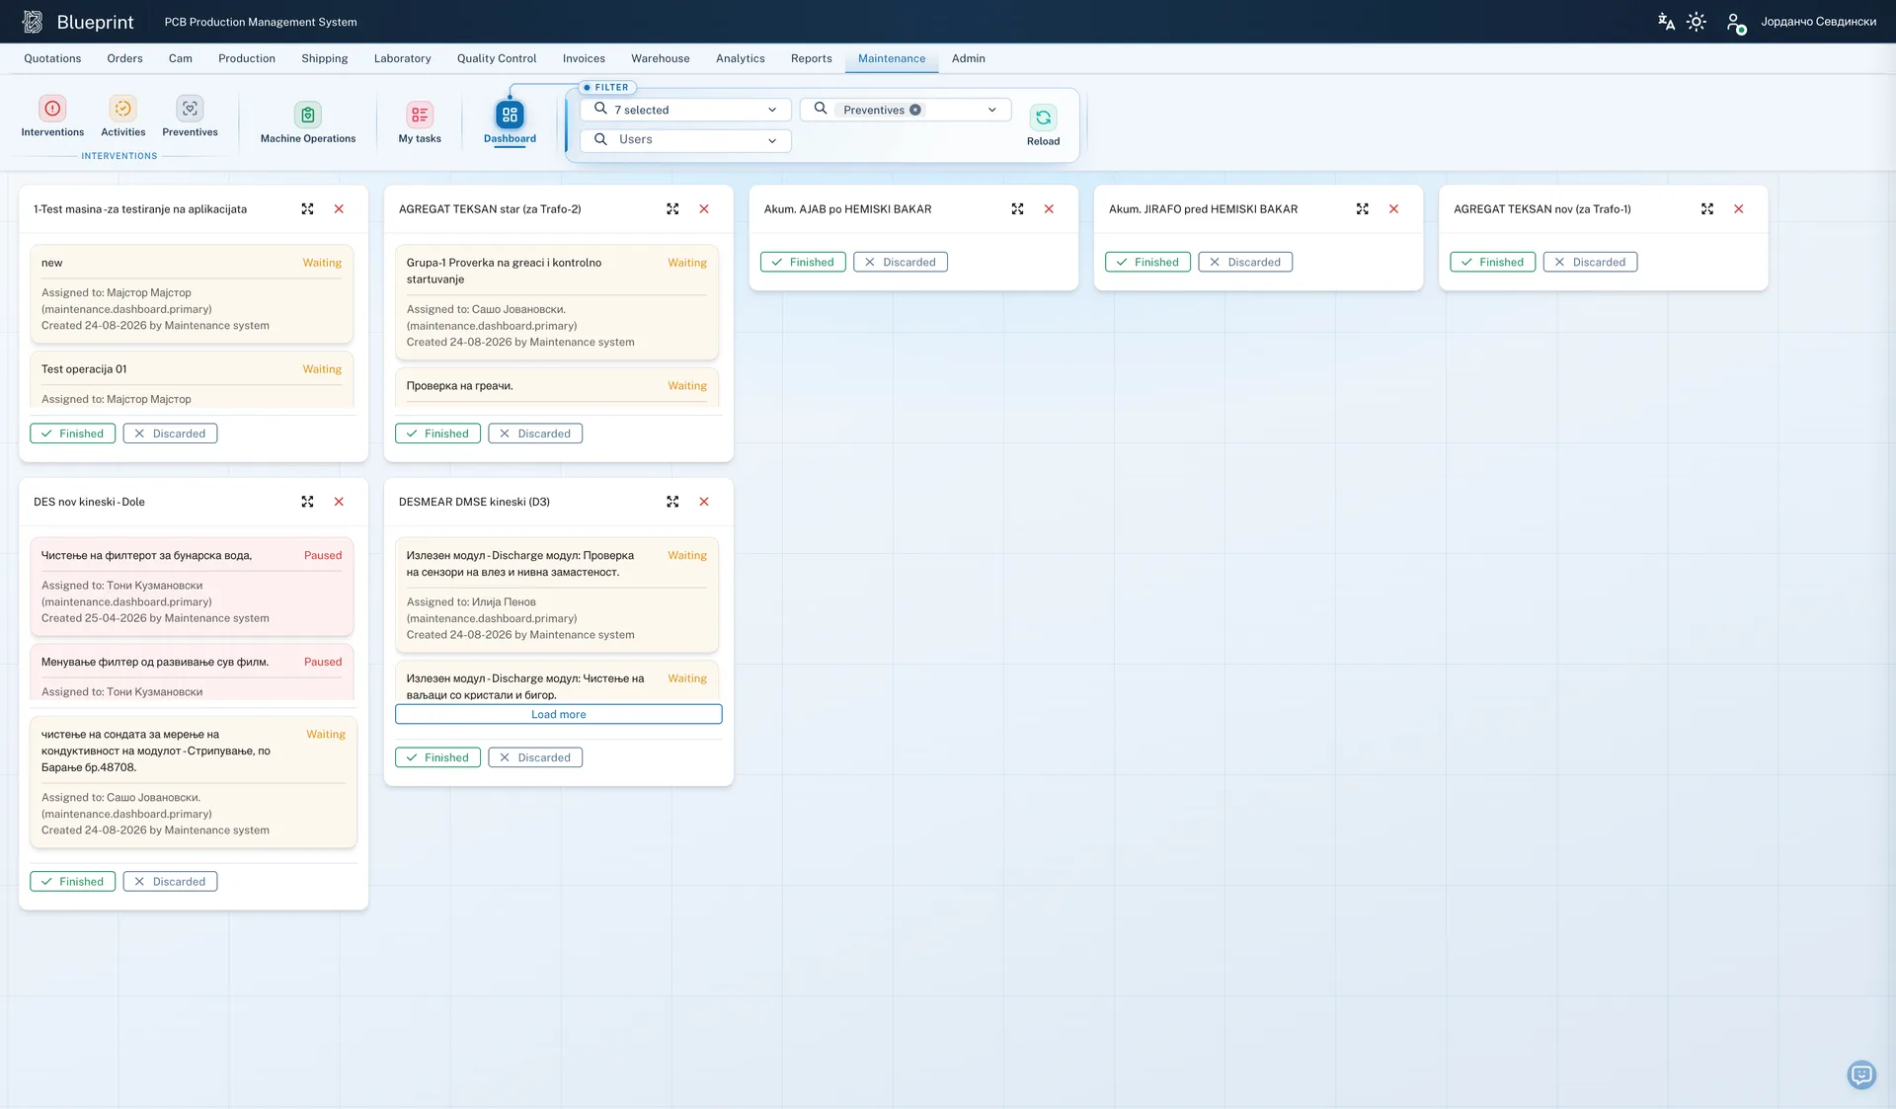Expand AGREGAT TEKSAN star card fullscreen

672,209
